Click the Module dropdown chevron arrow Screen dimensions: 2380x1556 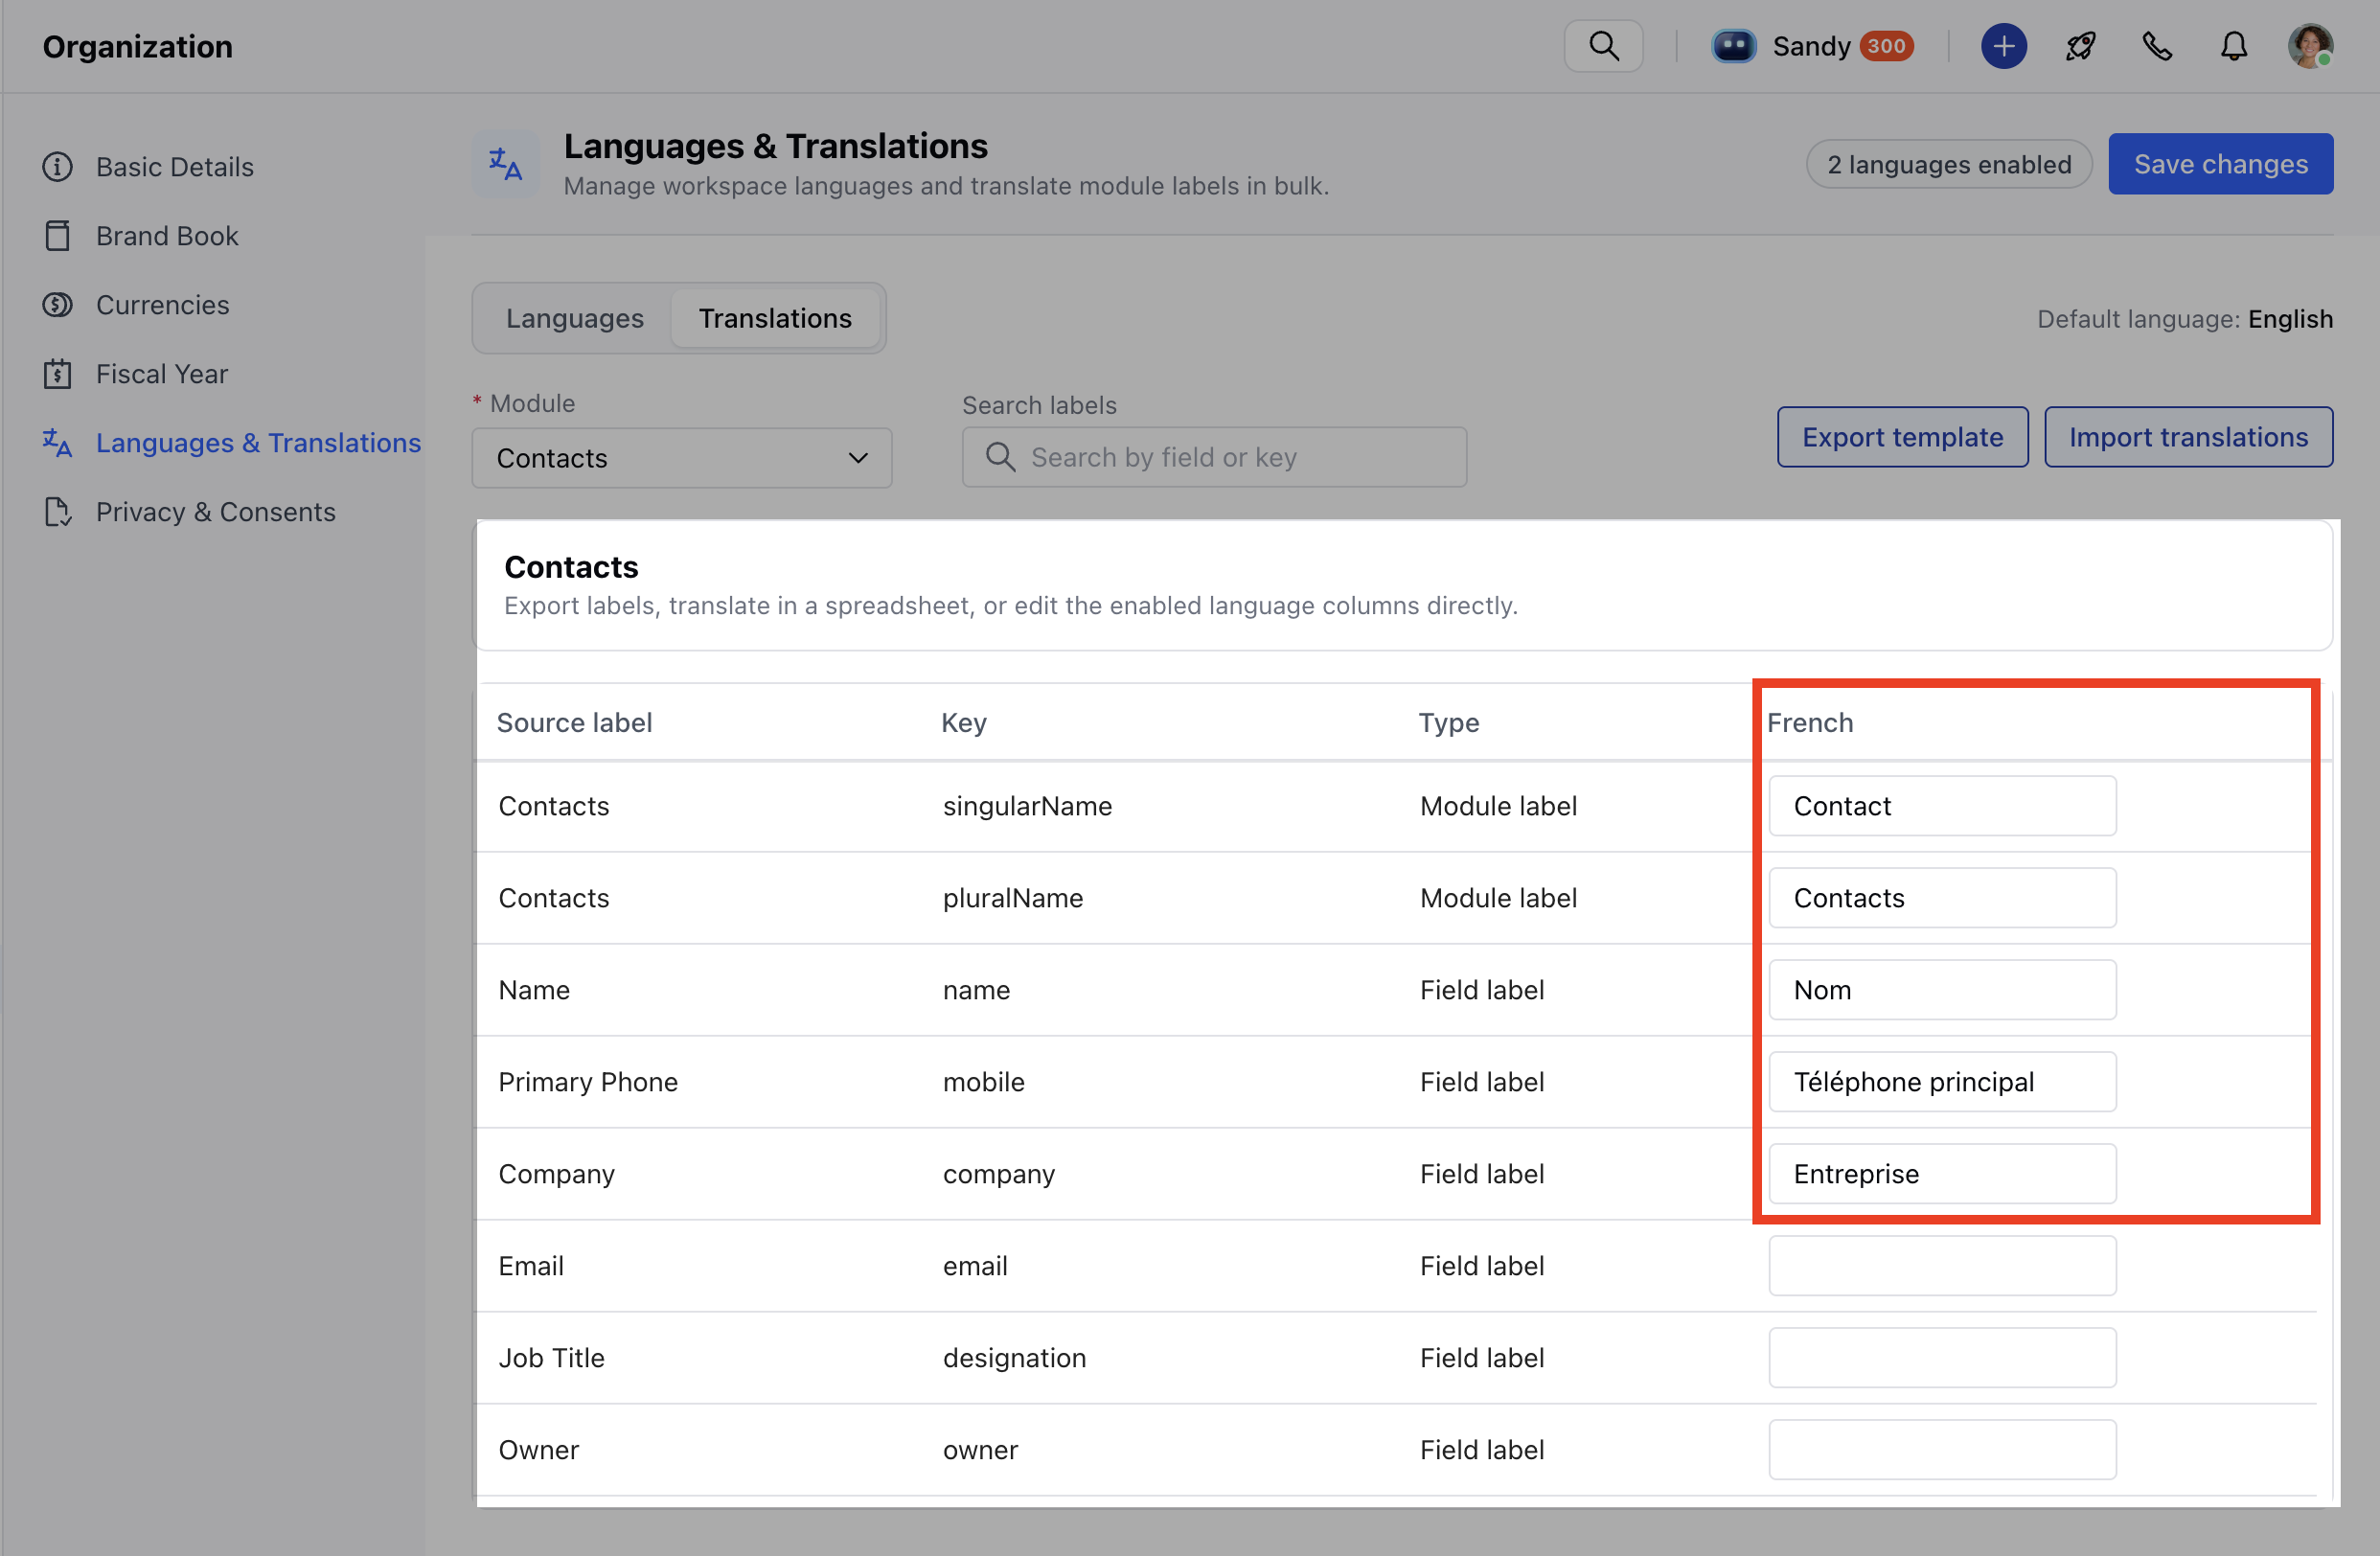coord(858,458)
